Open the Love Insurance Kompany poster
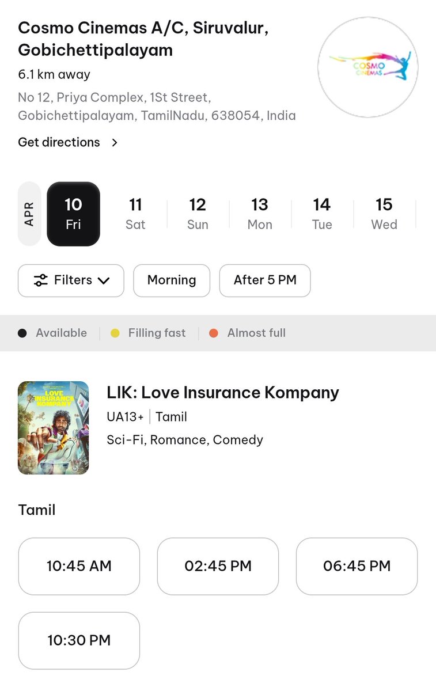 (54, 428)
